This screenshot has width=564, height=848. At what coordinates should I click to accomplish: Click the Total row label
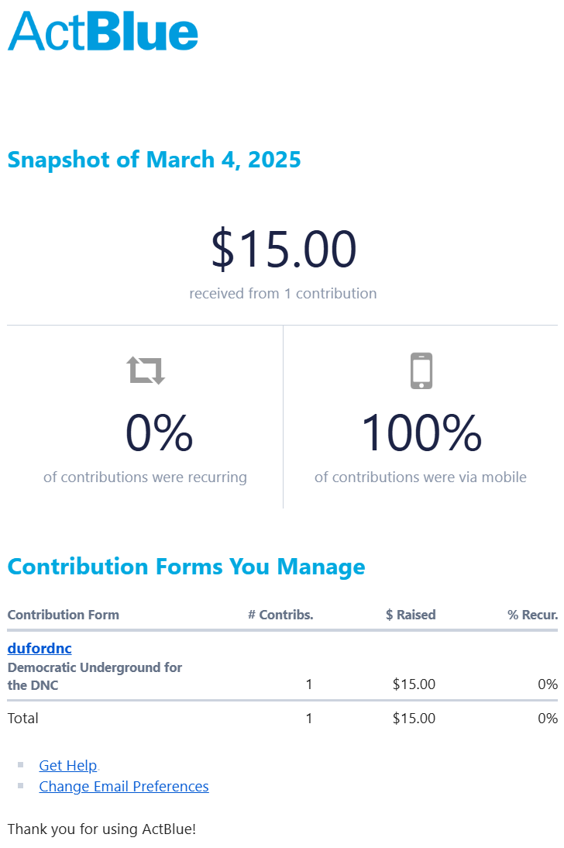click(x=23, y=718)
